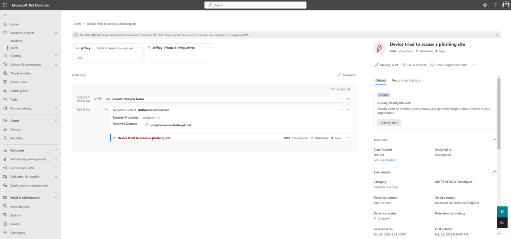Image resolution: width=511 pixels, height=239 pixels.
Task: Click Expand all in alert story
Action: [341, 89]
